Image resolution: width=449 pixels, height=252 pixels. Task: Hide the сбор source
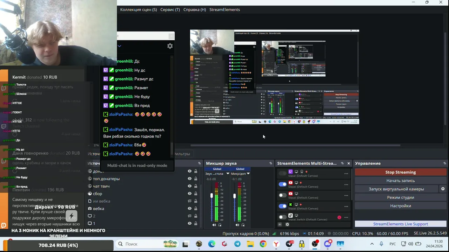[189, 194]
